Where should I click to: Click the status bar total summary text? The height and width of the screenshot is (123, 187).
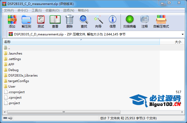click(128, 118)
